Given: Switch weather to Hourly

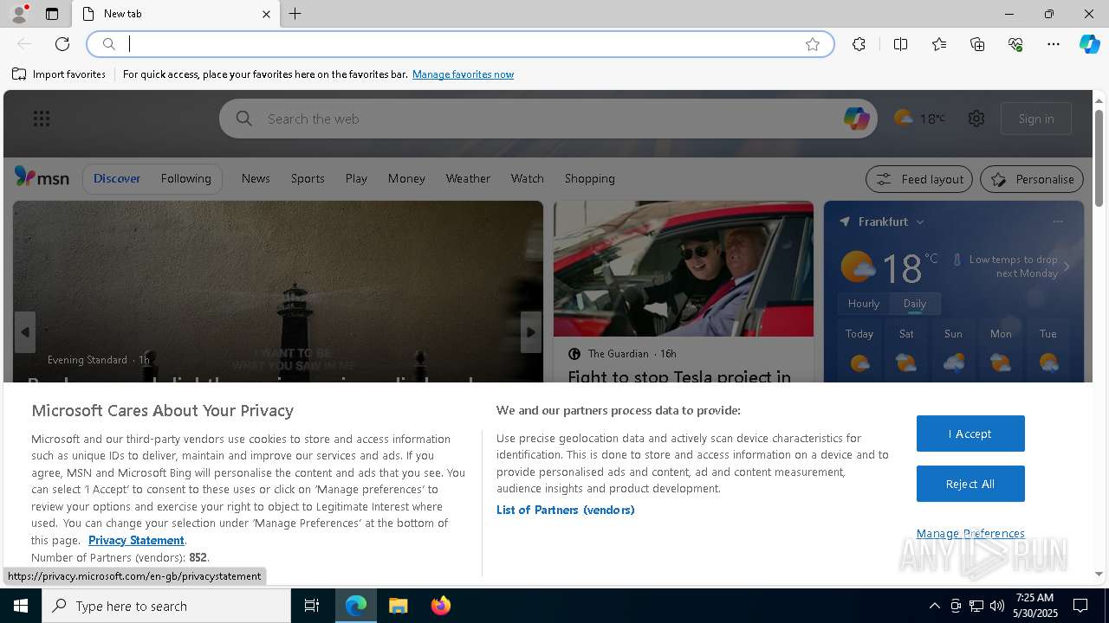Looking at the screenshot, I should point(864,304).
